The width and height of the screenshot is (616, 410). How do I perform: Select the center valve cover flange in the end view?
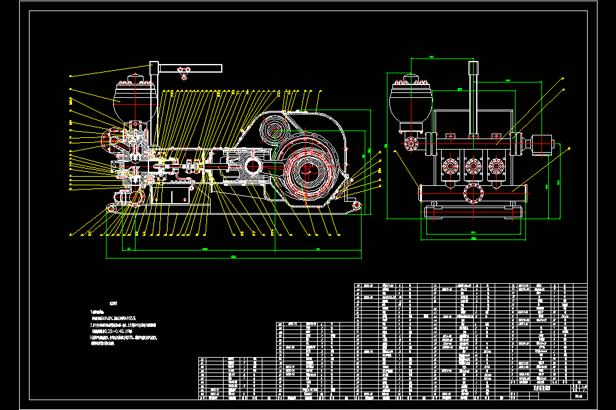pos(473,166)
